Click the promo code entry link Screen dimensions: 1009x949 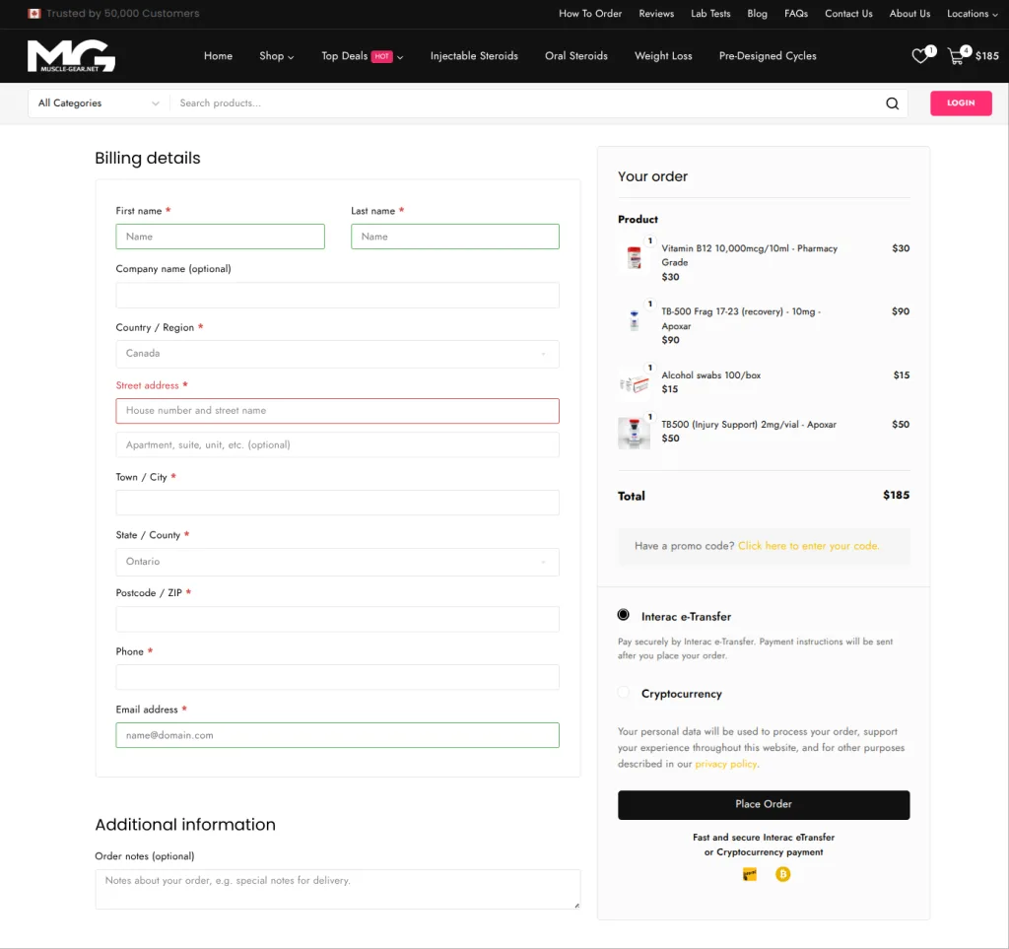pos(808,546)
